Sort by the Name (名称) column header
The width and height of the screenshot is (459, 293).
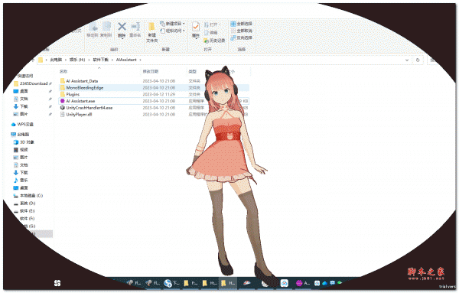63,71
